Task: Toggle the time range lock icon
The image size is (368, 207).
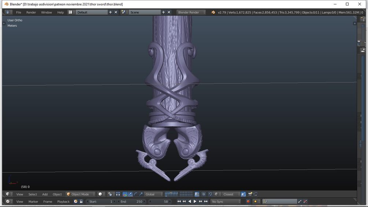Action: tap(81, 202)
